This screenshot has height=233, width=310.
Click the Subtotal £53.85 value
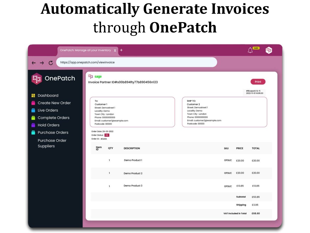(256, 197)
